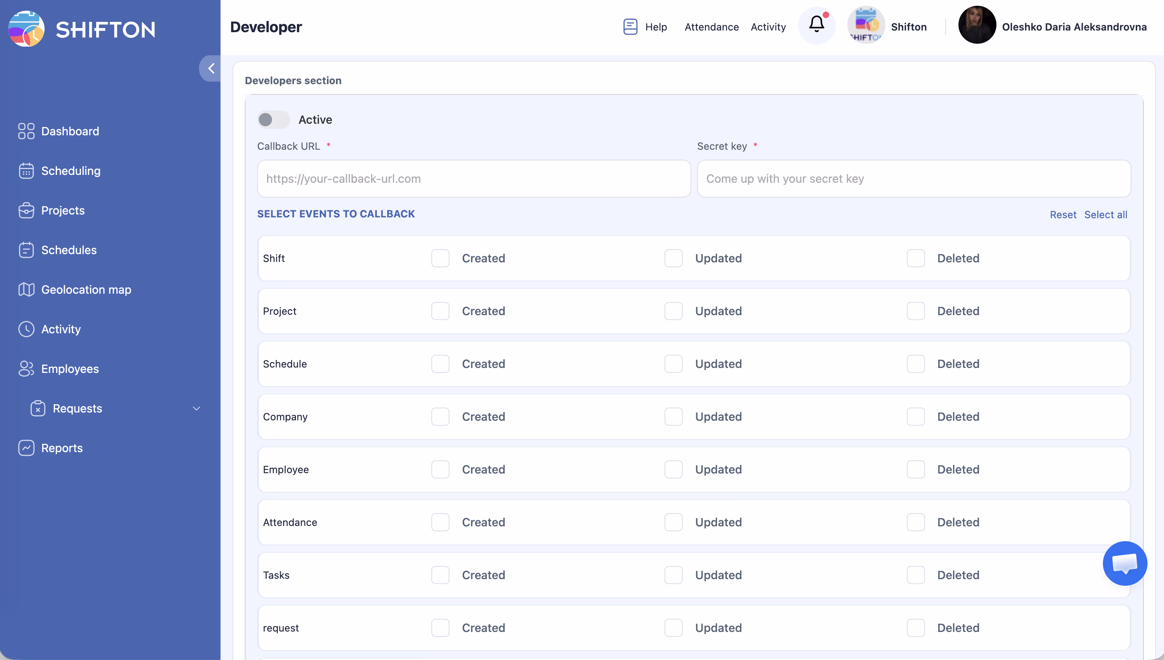
Task: Click the notification bell icon
Action: (816, 24)
